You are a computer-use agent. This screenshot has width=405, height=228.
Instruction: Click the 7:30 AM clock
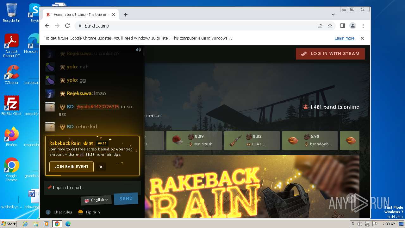pyautogui.click(x=389, y=224)
